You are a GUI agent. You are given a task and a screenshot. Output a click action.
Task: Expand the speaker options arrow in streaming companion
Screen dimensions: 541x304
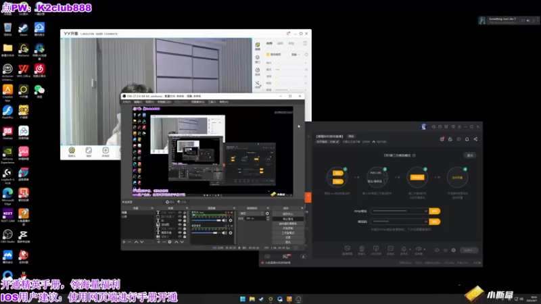pos(425,249)
